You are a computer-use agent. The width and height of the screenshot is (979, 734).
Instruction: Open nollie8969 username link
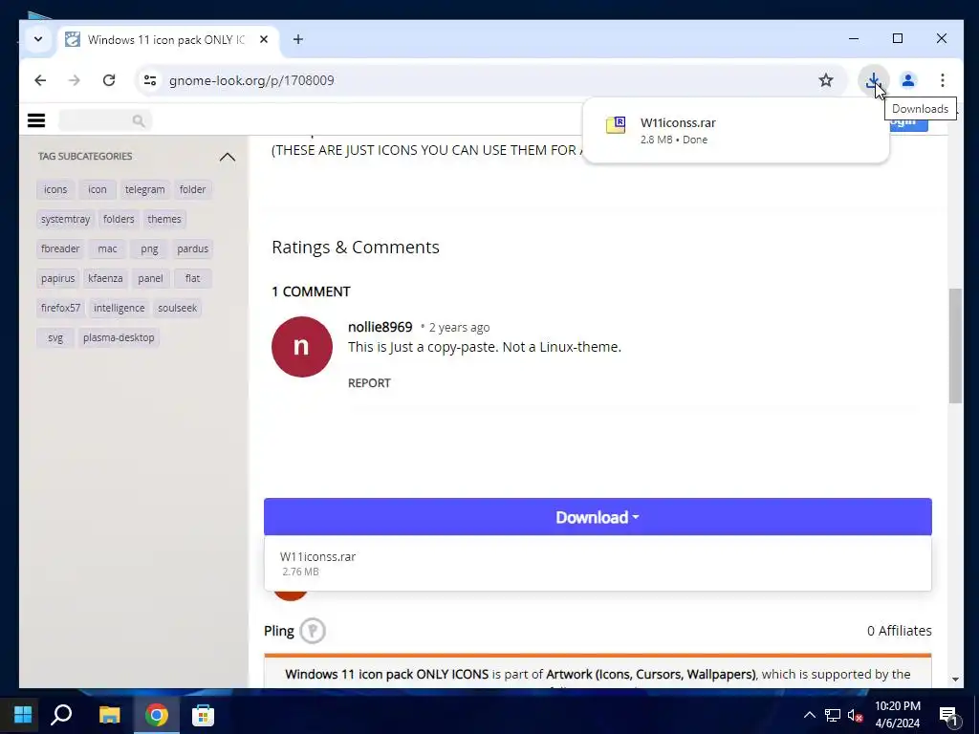[x=381, y=327]
